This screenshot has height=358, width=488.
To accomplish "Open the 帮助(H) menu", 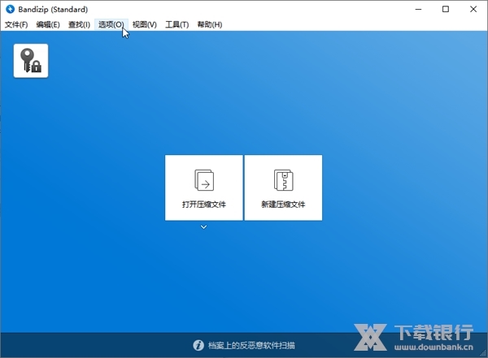I will pyautogui.click(x=210, y=24).
